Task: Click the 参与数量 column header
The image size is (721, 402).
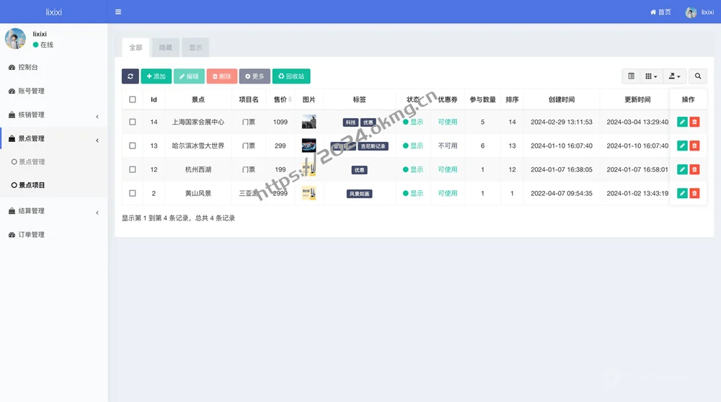Action: tap(482, 99)
